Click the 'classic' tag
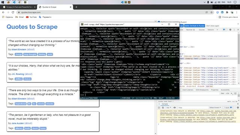The height and width of the screenshot is (135, 240). pyautogui.click(x=35, y=128)
